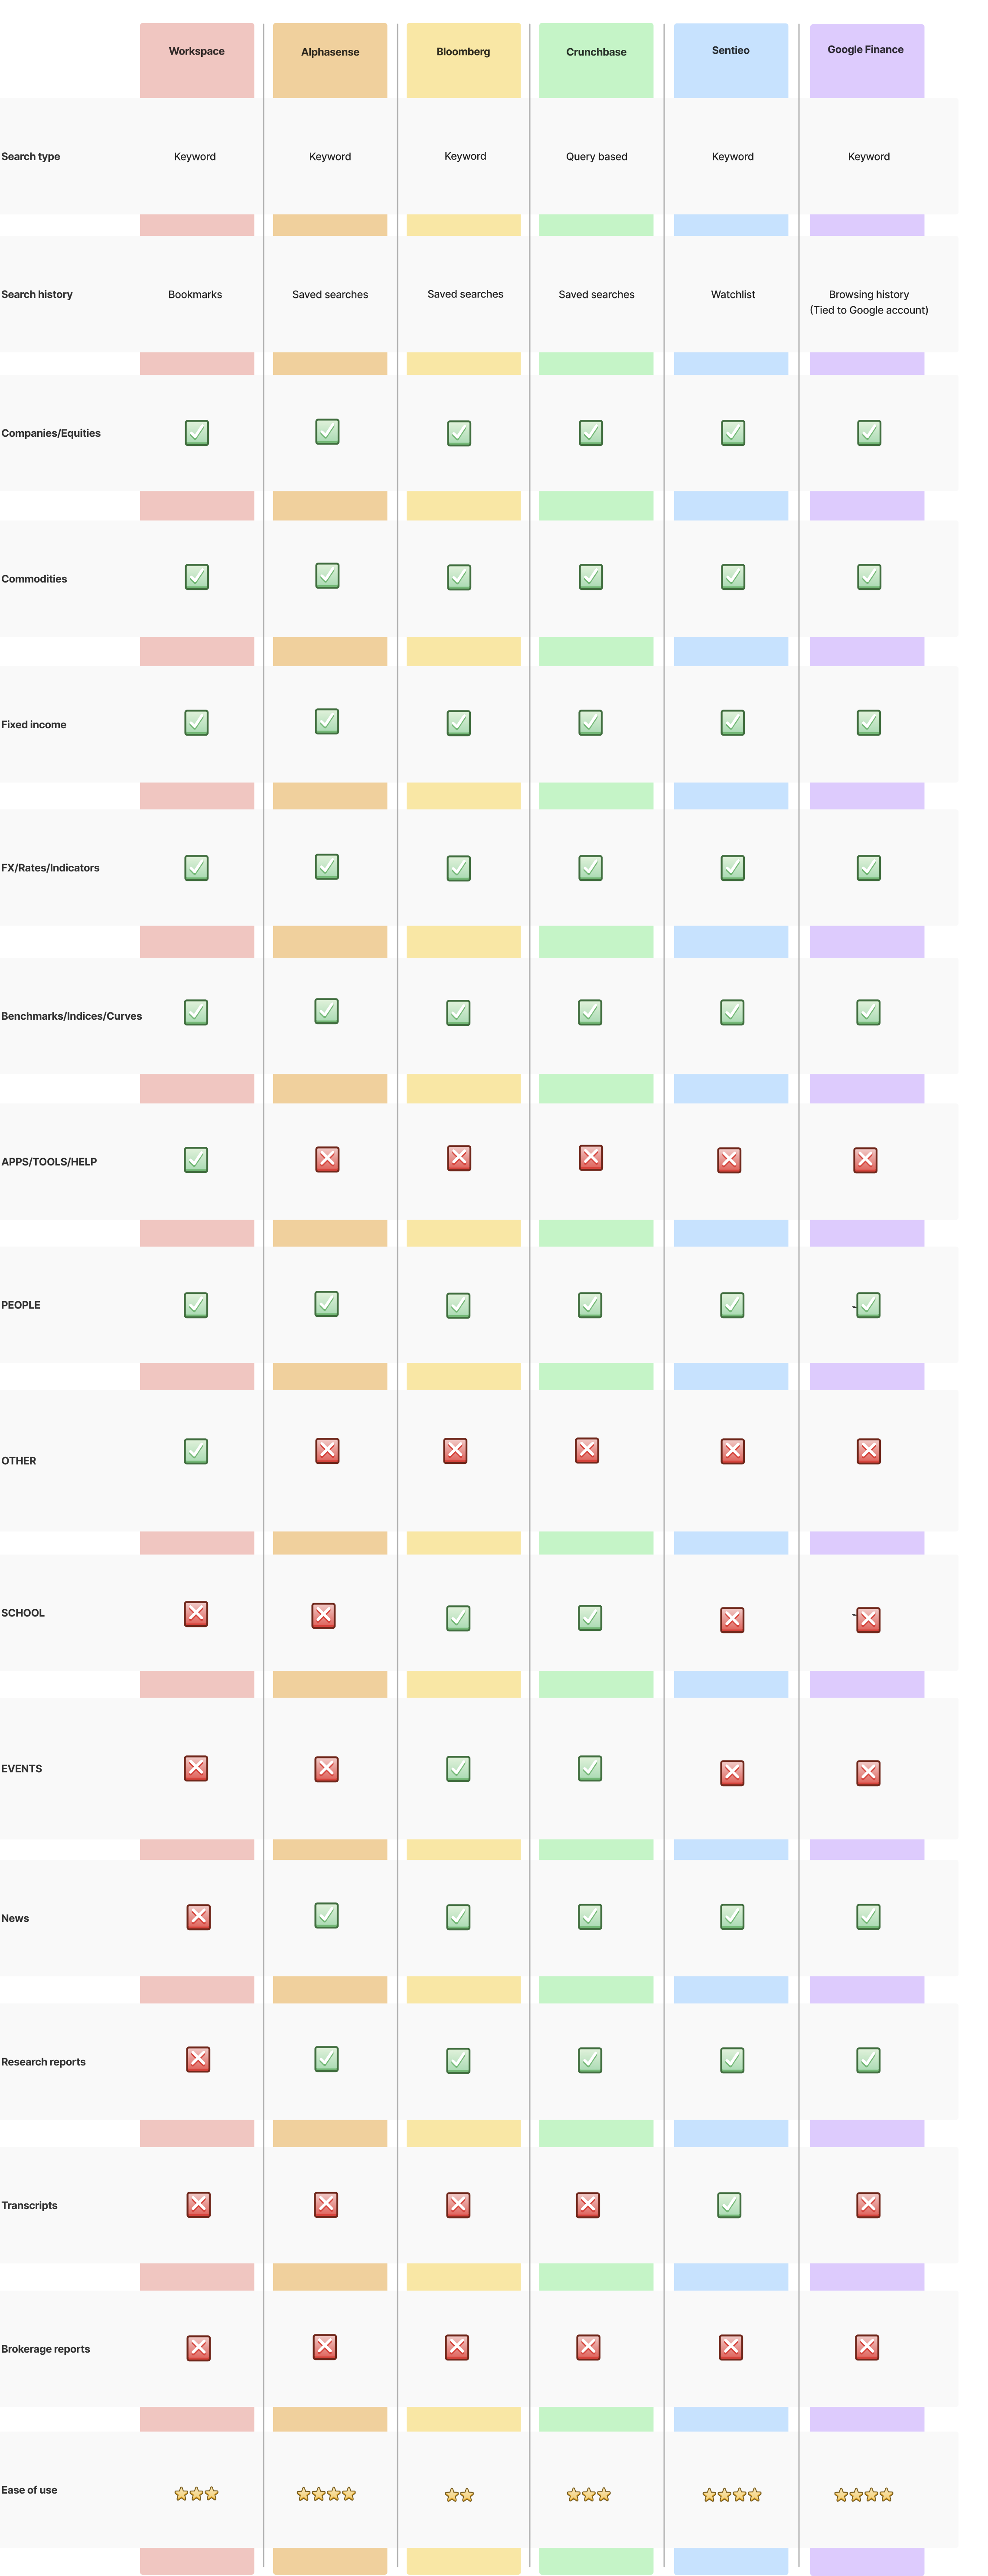Click Bloomberg's two-star Ease of use rating
This screenshot has width=988, height=2576.
pyautogui.click(x=460, y=2495)
